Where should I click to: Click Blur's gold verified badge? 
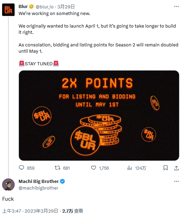click(x=31, y=6)
